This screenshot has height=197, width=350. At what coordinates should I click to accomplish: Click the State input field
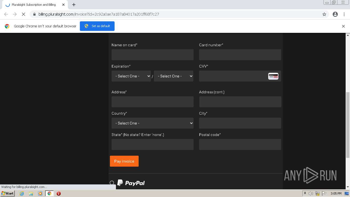click(x=153, y=144)
